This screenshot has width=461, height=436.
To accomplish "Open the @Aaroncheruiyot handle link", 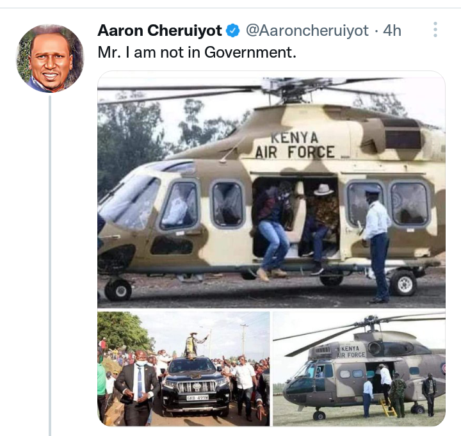I will coord(307,31).
